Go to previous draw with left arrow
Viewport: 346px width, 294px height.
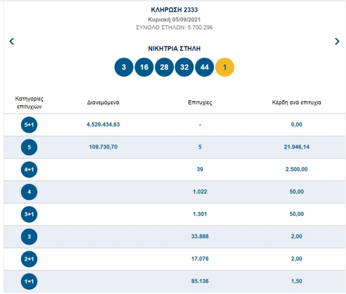(12, 41)
